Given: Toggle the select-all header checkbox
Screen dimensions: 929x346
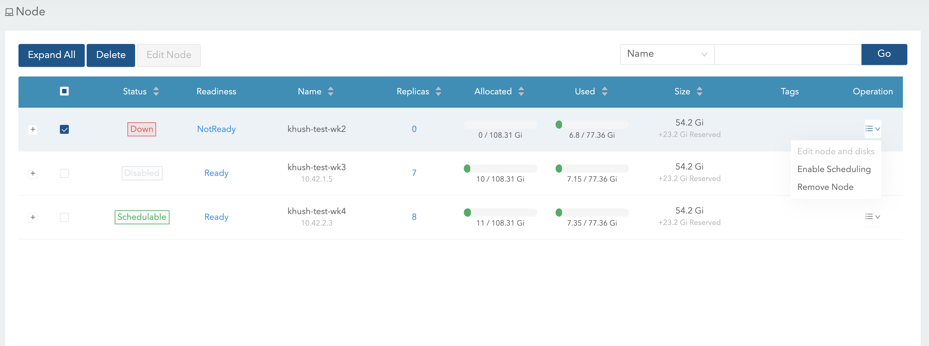Looking at the screenshot, I should [64, 91].
